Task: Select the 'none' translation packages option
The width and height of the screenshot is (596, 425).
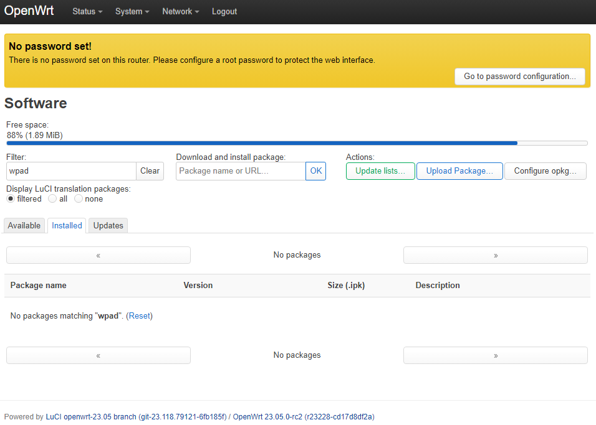Action: tap(79, 198)
